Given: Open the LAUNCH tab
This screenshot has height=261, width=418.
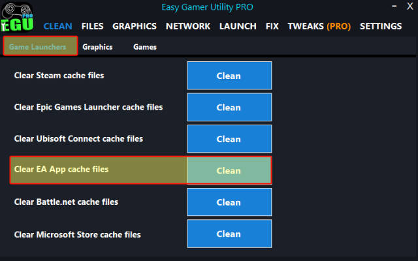Looking at the screenshot, I should (238, 26).
